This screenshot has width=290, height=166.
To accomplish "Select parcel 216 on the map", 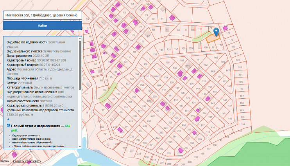I will (161, 149).
